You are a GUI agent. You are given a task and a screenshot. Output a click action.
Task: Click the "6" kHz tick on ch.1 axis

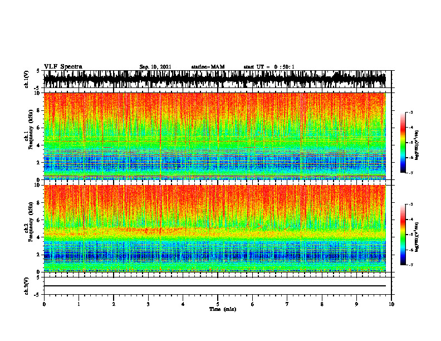coord(39,128)
